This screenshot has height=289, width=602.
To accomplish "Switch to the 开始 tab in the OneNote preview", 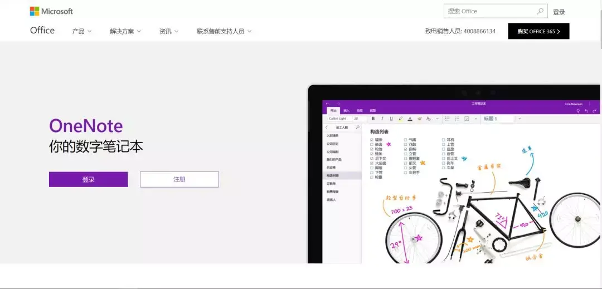I will [x=333, y=111].
